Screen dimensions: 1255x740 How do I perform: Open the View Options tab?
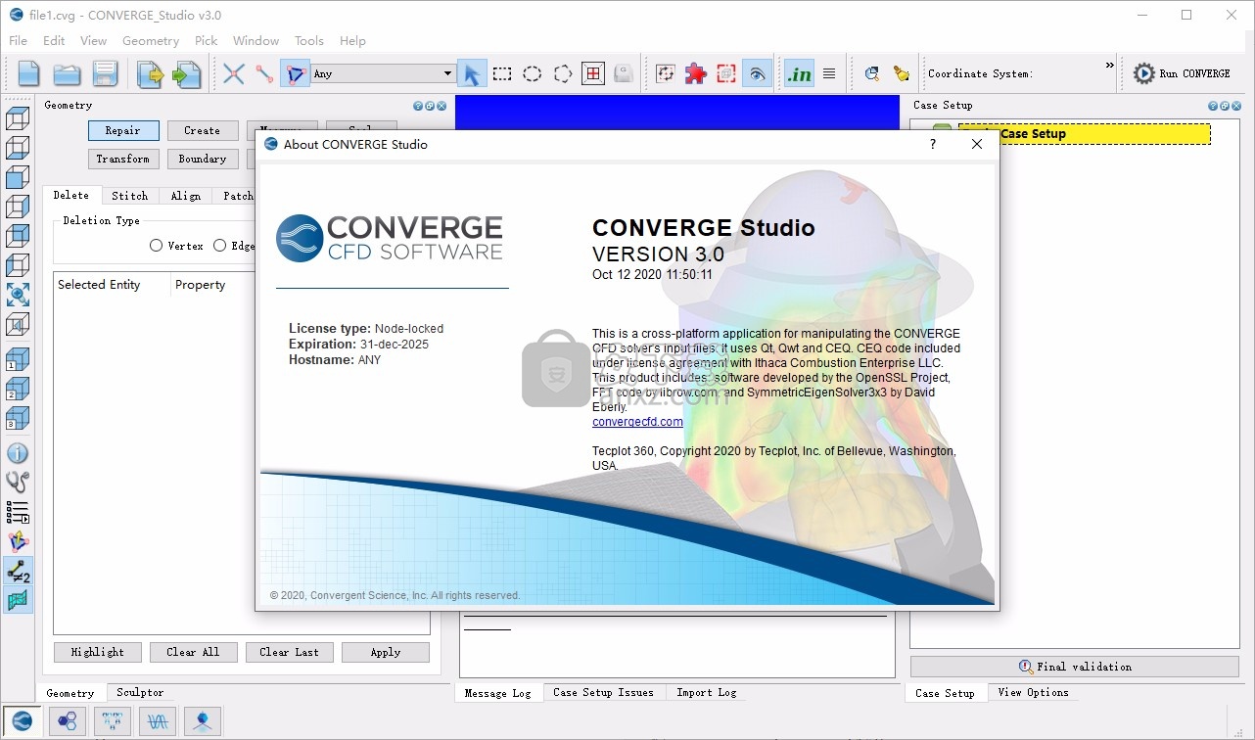(1034, 692)
